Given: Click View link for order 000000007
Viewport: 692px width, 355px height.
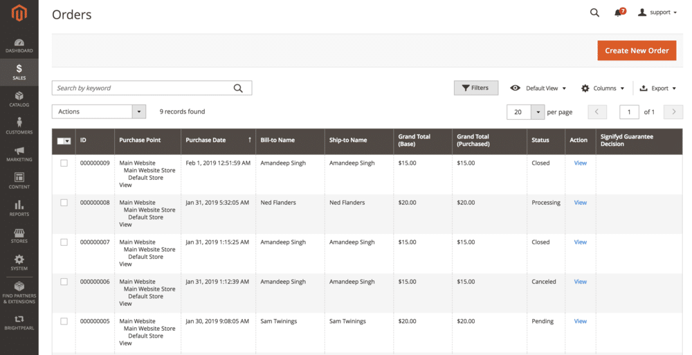Looking at the screenshot, I should coord(580,242).
